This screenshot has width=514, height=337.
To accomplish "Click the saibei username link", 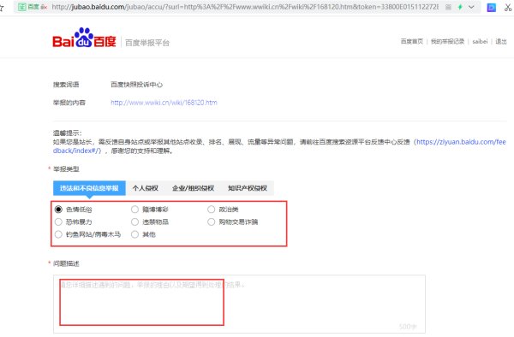I will click(480, 42).
